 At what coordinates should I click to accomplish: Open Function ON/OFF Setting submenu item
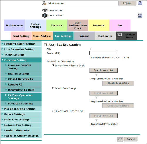[x=21, y=67]
